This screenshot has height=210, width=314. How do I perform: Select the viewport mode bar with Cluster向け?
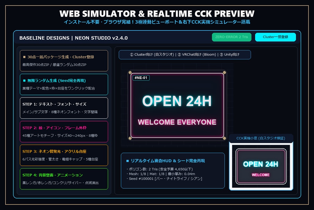click(185, 55)
